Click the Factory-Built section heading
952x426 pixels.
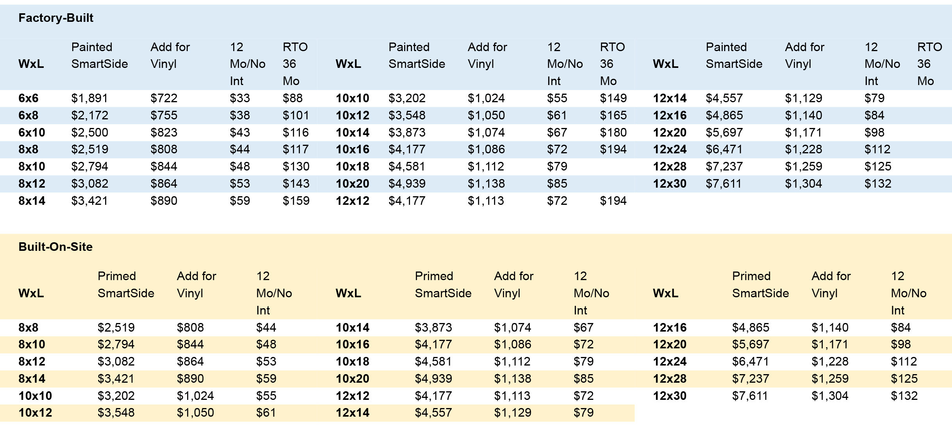56,18
